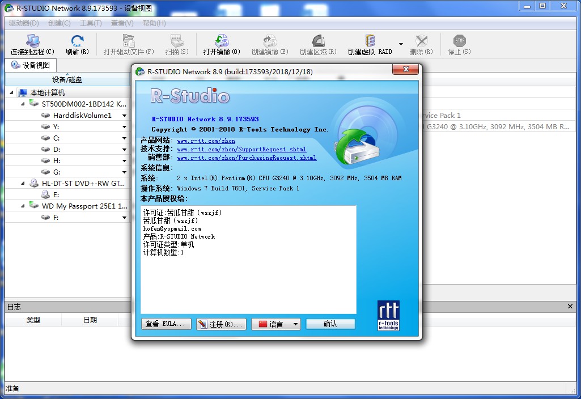Select the D: volume icon
581x399 pixels.
point(45,149)
